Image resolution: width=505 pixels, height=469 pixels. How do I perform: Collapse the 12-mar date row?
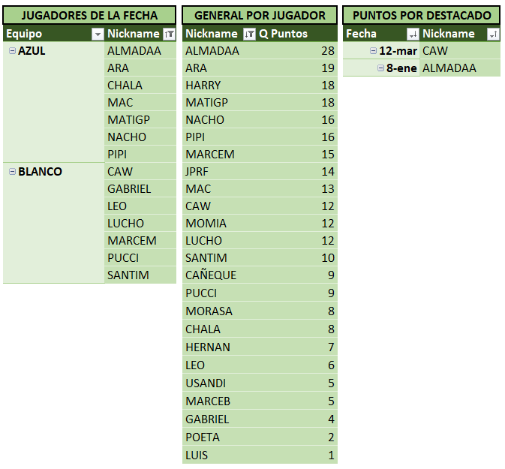tap(374, 51)
